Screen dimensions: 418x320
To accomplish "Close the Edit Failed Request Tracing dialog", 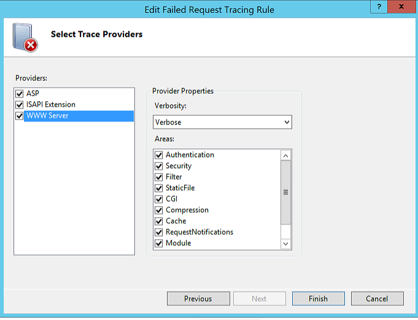I will 401,7.
